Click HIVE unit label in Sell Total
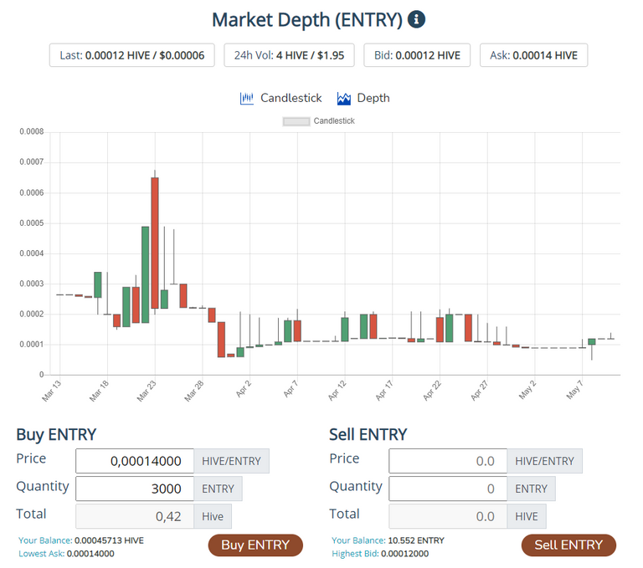Screen dimensions: 643x568 (x=527, y=516)
